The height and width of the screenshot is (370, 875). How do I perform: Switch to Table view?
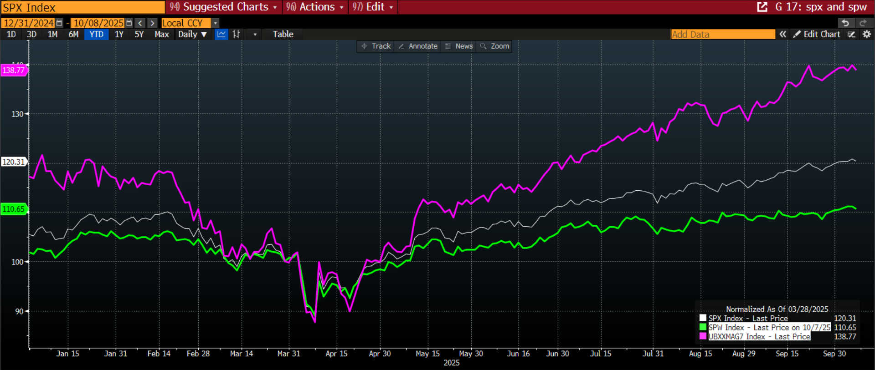pos(283,34)
